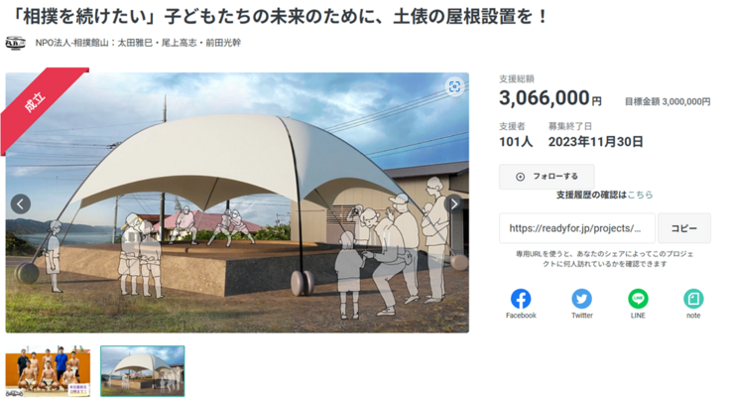This screenshot has width=730, height=403.
Task: Advance to the next slide arrow
Action: [454, 203]
